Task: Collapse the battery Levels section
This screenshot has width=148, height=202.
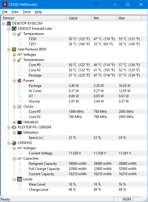Action: [x=14, y=179]
